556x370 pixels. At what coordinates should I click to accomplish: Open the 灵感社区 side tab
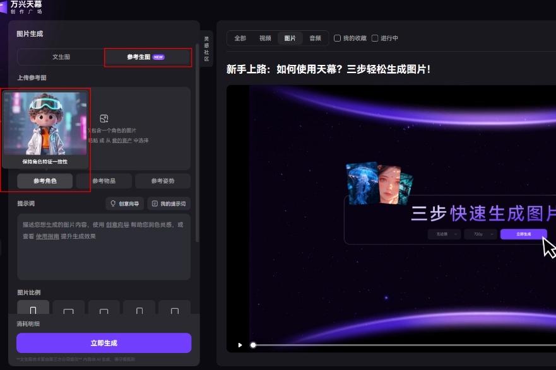coord(206,49)
